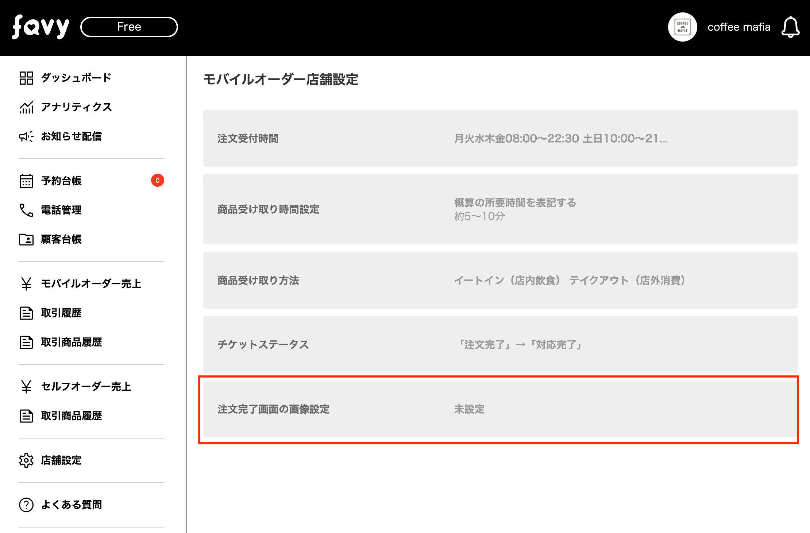Click the notification bell icon
Image resolution: width=810 pixels, height=533 pixels.
pyautogui.click(x=790, y=27)
